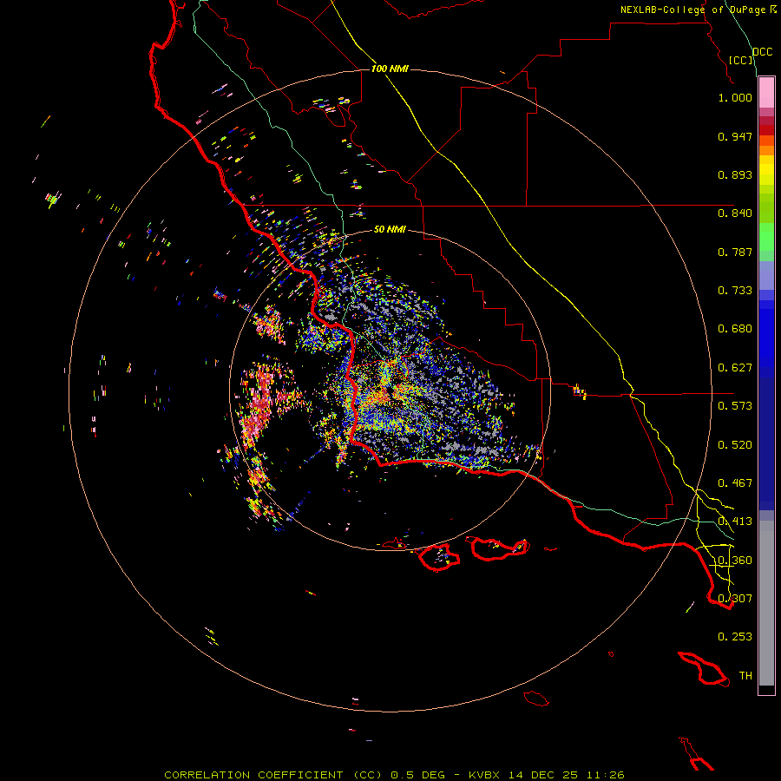The image size is (781, 781).
Task: Click the DCC label above the color scale
Action: [763, 52]
